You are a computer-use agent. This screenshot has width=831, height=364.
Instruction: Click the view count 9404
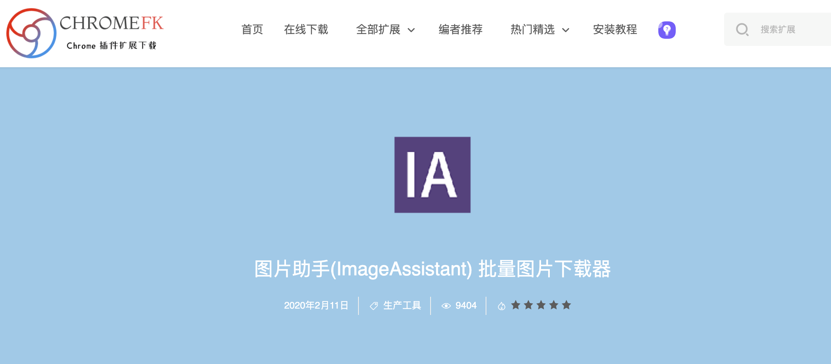(x=466, y=305)
